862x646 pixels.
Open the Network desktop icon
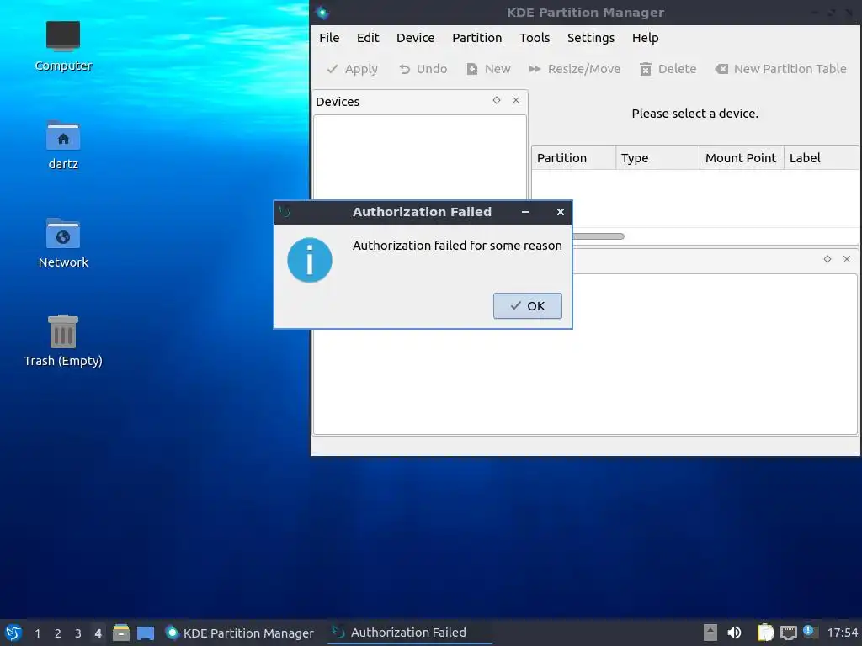pos(63,243)
